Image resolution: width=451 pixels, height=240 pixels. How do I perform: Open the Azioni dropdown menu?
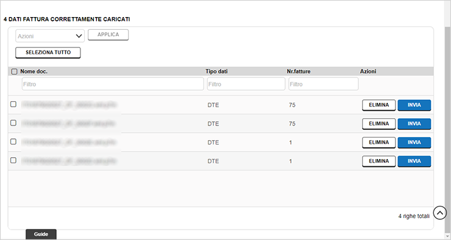(50, 36)
